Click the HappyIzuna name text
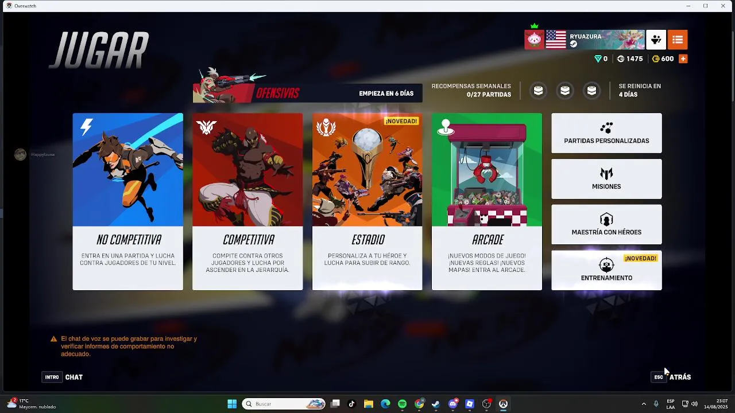Image resolution: width=735 pixels, height=413 pixels. point(43,154)
